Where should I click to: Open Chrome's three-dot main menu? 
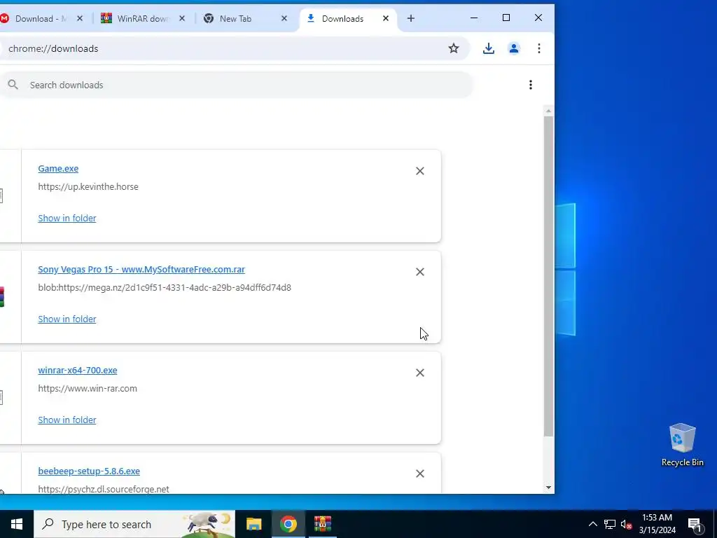pos(539,48)
